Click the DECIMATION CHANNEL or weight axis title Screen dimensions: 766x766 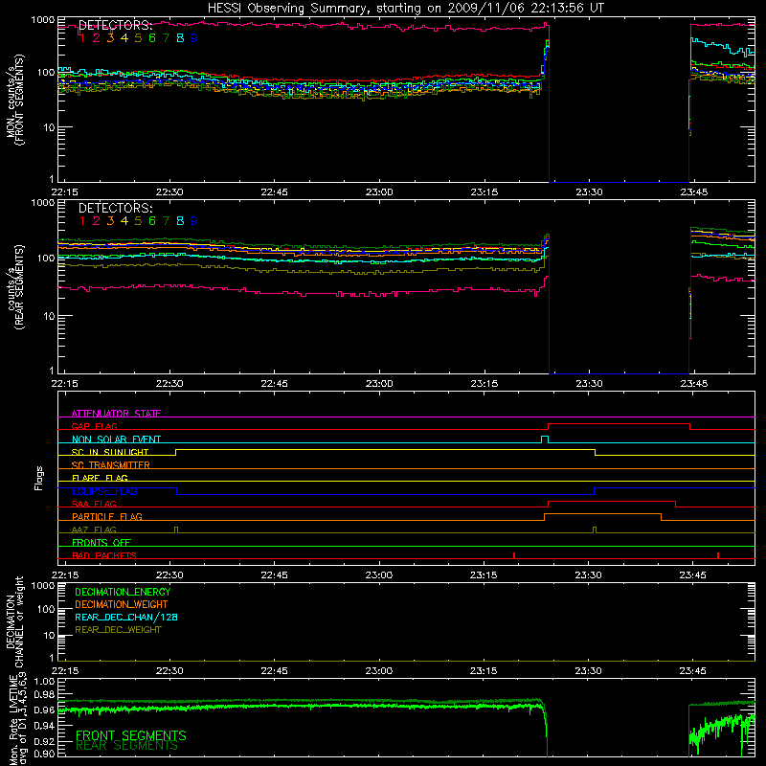coord(14,621)
